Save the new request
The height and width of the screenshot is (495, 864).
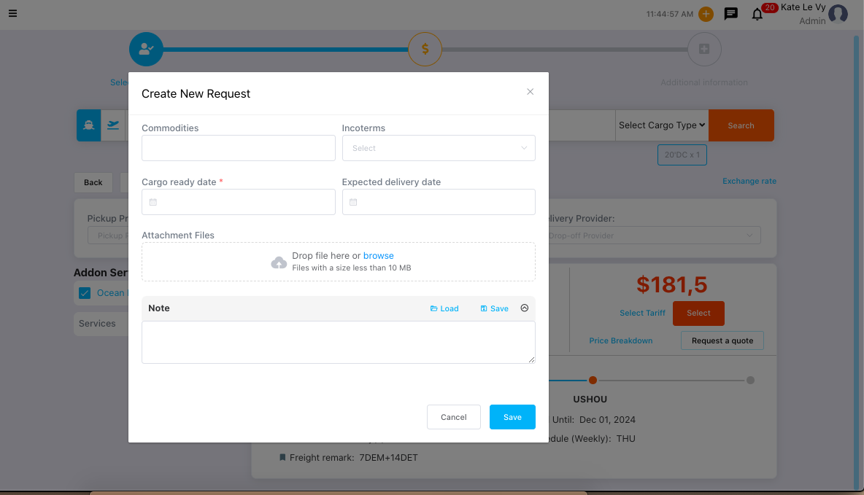pos(512,418)
